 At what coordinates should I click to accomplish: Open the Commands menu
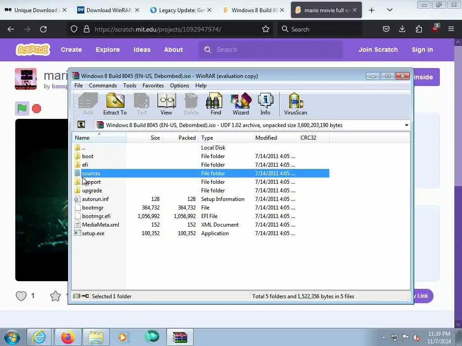click(103, 85)
